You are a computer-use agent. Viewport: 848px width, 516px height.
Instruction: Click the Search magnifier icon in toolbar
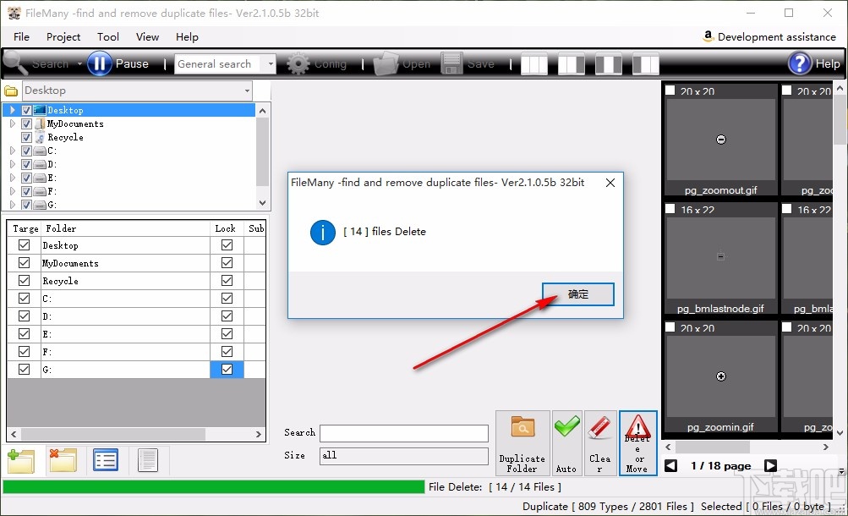[15, 63]
